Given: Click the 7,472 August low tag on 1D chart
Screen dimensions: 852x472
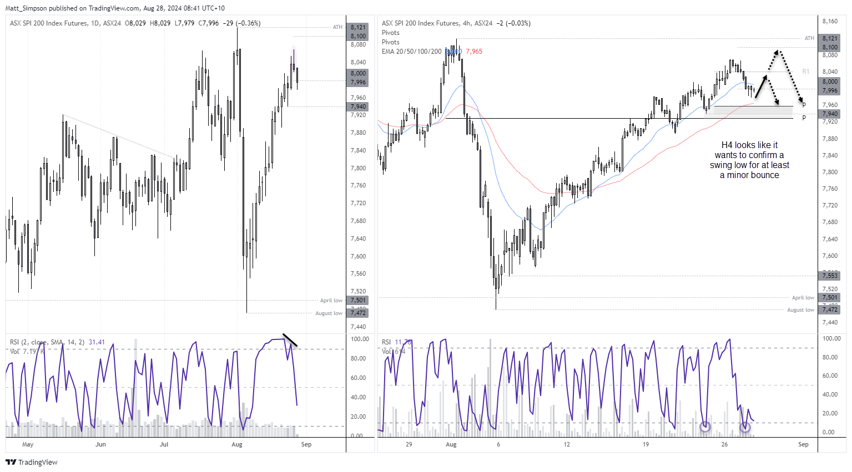Looking at the screenshot, I should click(x=358, y=313).
